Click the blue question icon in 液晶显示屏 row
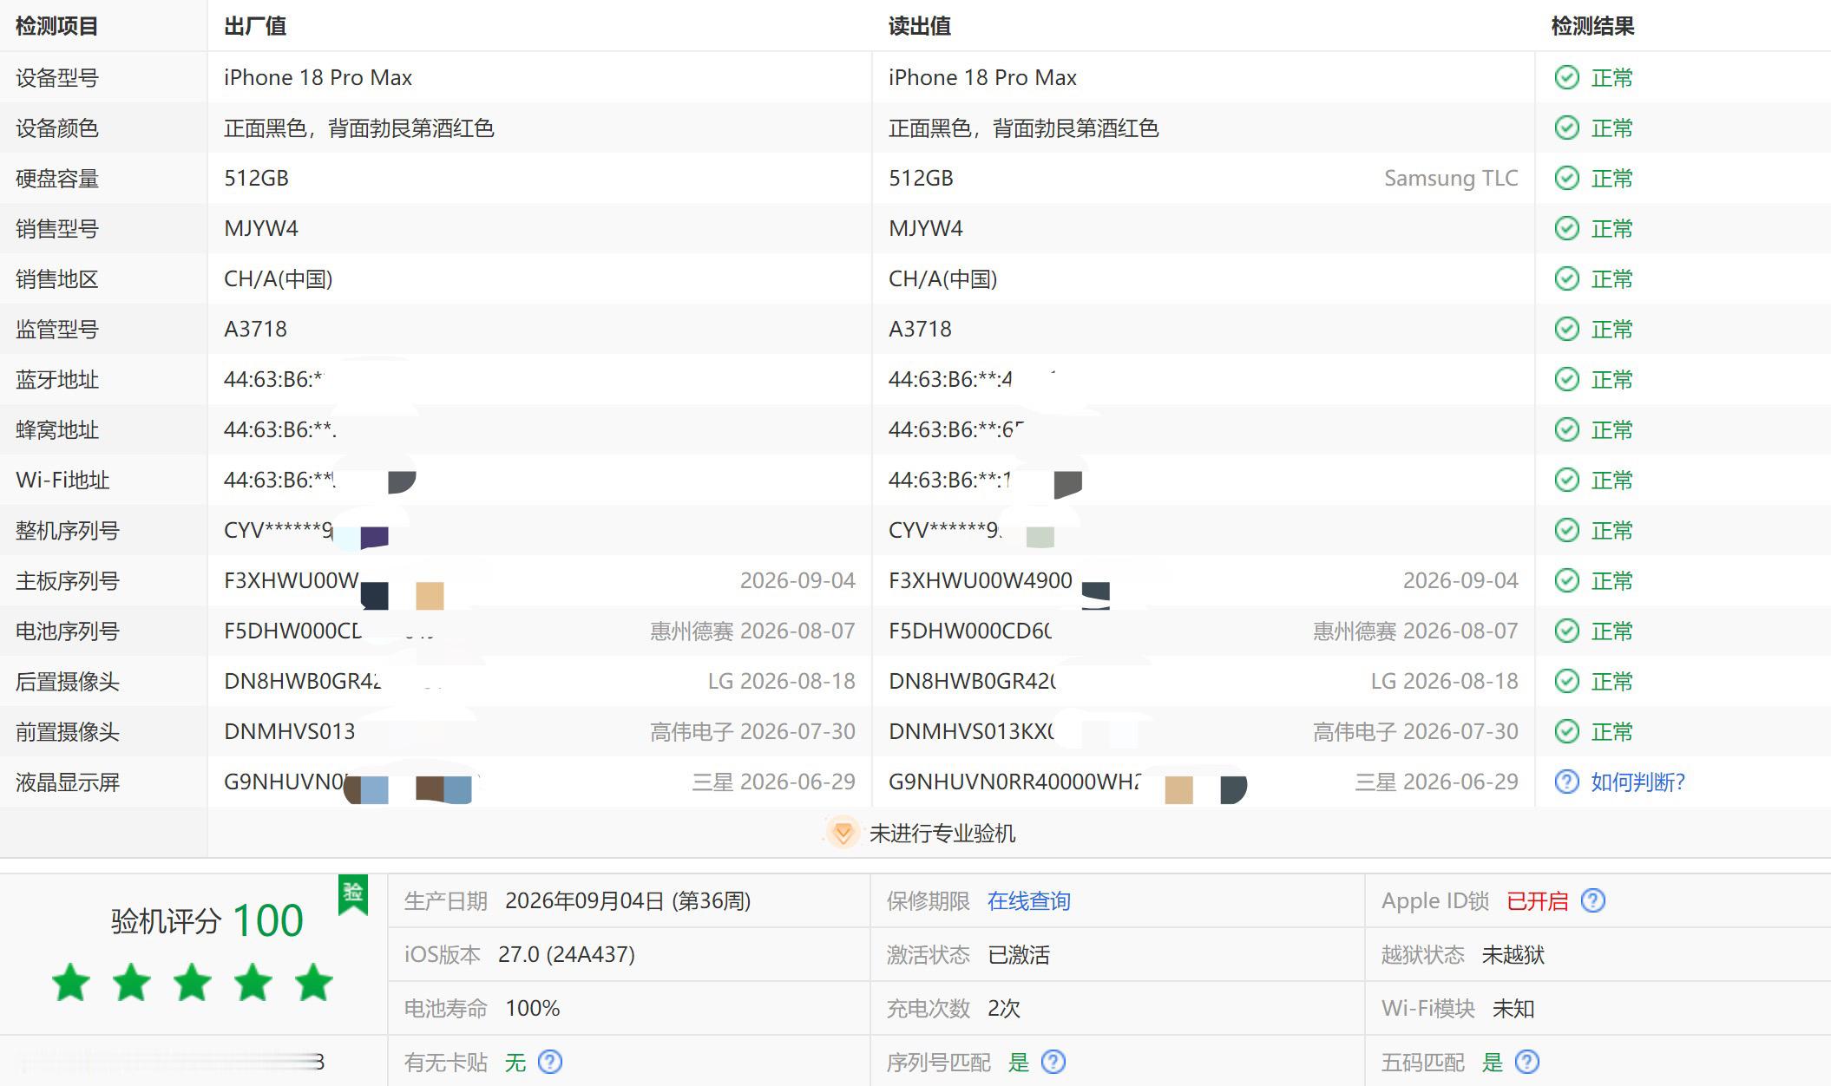Image resolution: width=1831 pixels, height=1086 pixels. pos(1566,782)
